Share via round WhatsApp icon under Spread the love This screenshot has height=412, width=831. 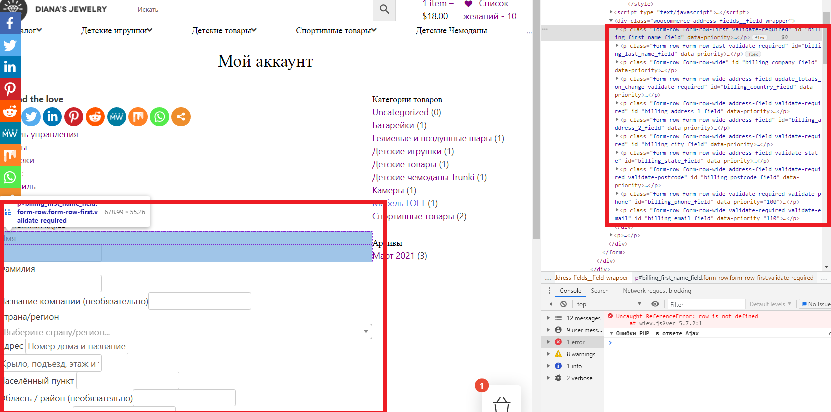click(x=160, y=117)
